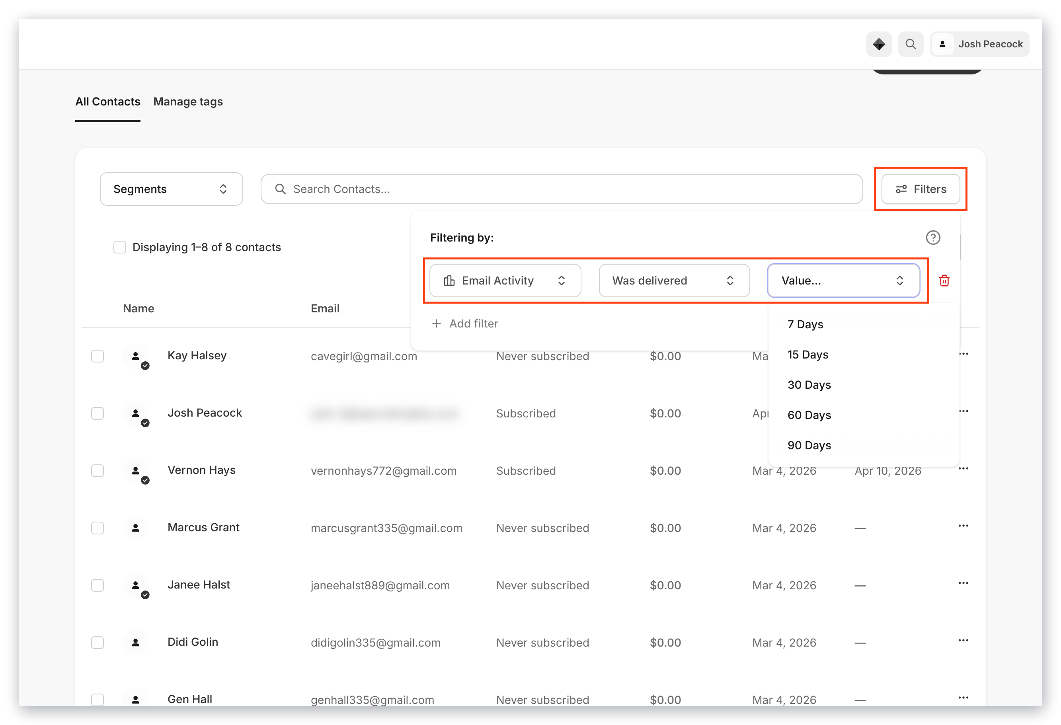Open the more-options menu for Didi Golin
The height and width of the screenshot is (725, 1061).
[963, 640]
